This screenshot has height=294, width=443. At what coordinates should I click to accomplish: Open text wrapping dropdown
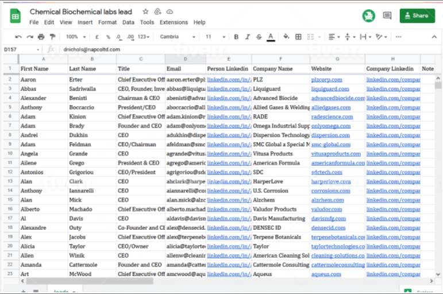click(x=365, y=37)
